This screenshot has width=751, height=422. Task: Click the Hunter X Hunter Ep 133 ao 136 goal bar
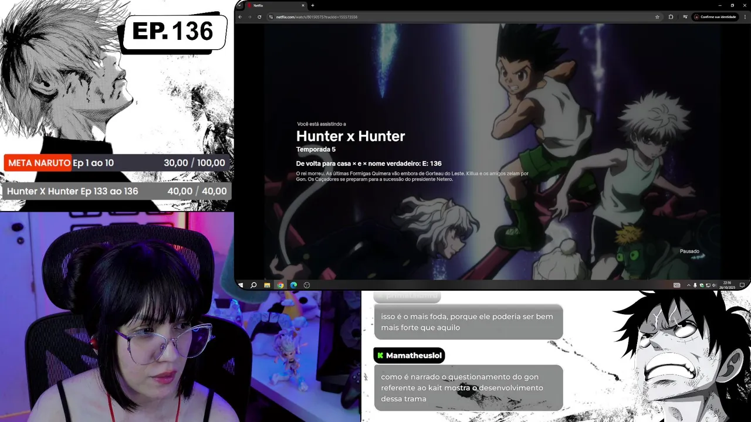click(116, 191)
